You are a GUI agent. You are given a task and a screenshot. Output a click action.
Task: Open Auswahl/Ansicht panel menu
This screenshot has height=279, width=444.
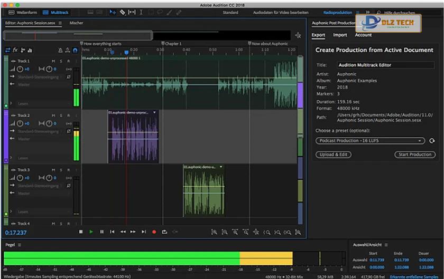pos(386,245)
